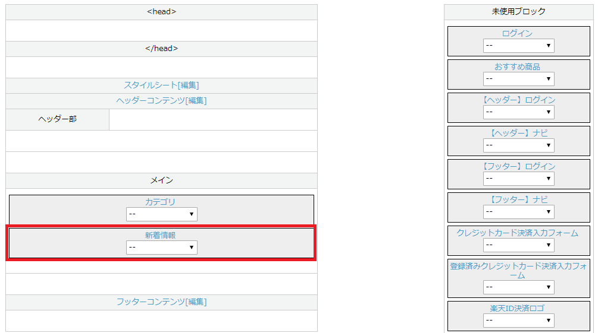
Task: Open the ヘッダーコンテンツ[編集] link
Action: pos(161,101)
